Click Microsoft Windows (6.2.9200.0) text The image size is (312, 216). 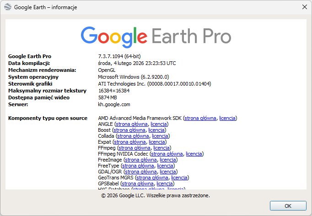pos(134,77)
